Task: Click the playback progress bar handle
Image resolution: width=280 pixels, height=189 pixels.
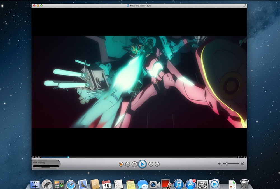Action: point(68,157)
